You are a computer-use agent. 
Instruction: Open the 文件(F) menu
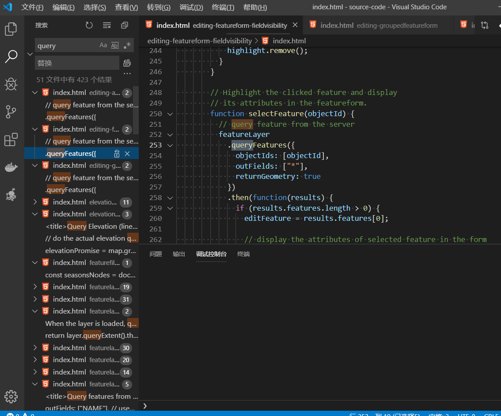(x=32, y=7)
